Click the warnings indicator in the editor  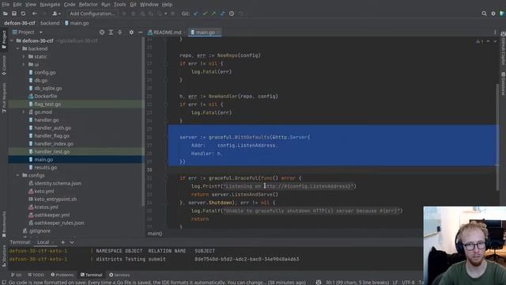(479, 41)
